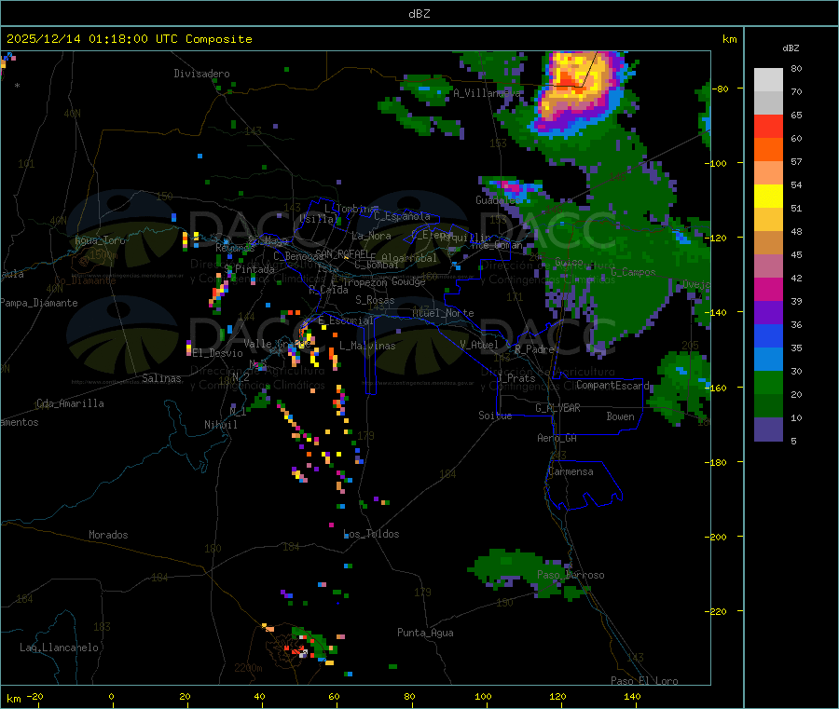The image size is (839, 709).
Task: Select the "Punta_Agua" map label
Action: coord(425,633)
